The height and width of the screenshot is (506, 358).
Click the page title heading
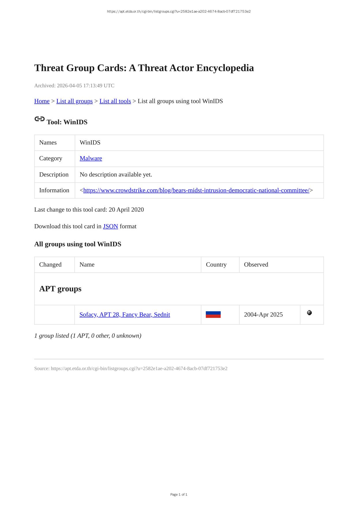click(x=144, y=68)
